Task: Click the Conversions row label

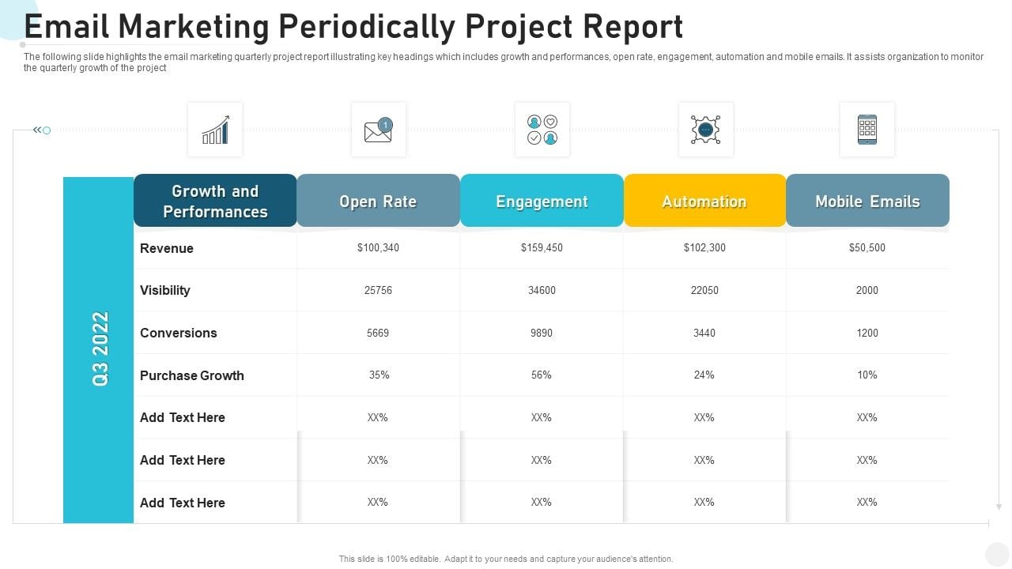Action: point(179,333)
